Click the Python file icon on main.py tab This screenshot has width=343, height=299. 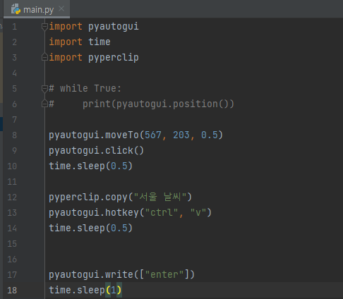pyautogui.click(x=16, y=9)
